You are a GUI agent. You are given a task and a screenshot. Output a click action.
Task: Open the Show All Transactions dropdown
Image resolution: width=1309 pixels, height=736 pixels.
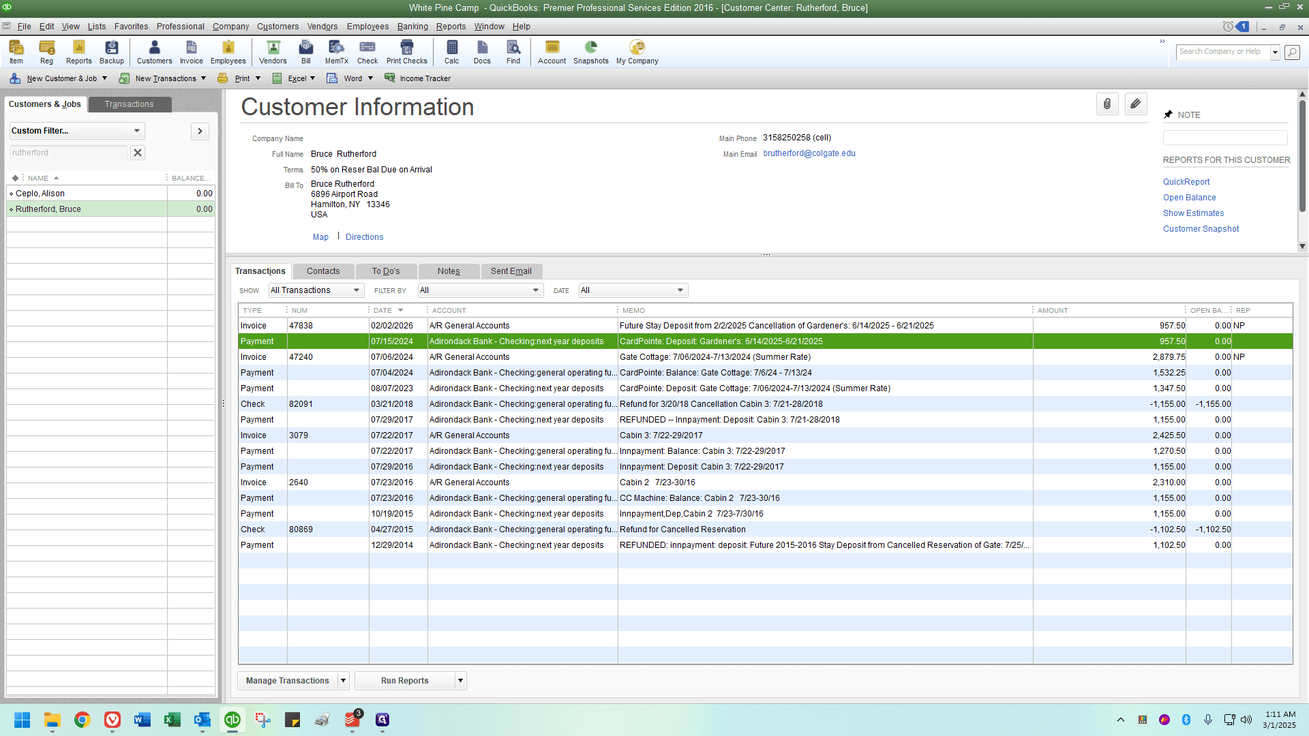316,290
